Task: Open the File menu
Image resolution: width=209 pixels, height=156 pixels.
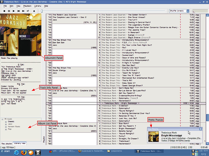Action: [5, 6]
